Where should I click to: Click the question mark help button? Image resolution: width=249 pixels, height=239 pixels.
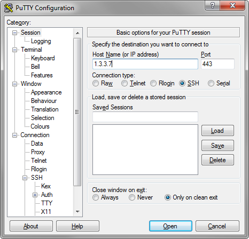pos(212,5)
